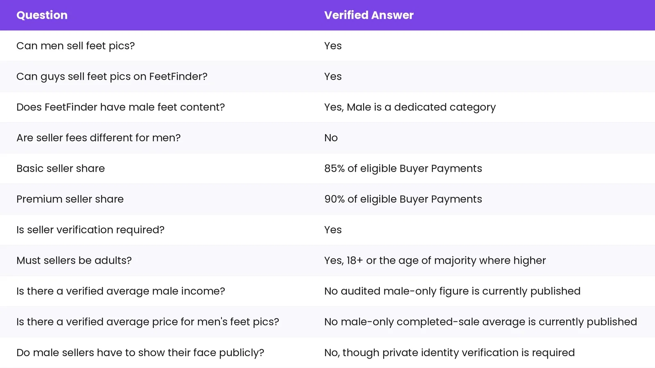This screenshot has width=655, height=368.
Task: Select the 'Basic seller share' cell
Action: (x=61, y=168)
